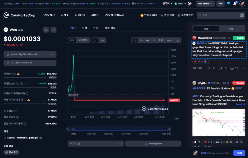Add emoji reaction on Mo7amedX post
The height and width of the screenshot is (158, 248).
pyautogui.click(x=232, y=68)
